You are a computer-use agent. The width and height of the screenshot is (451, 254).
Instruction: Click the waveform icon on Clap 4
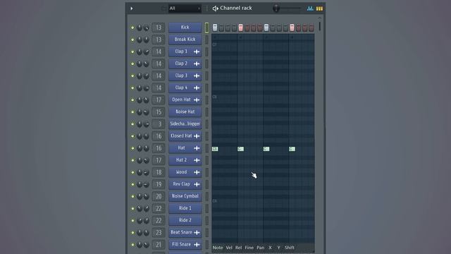coord(197,87)
